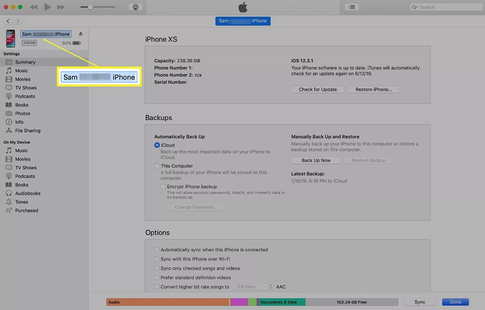485x310 pixels.
Task: Open the 128 kbps bit rate dropdown
Action: coord(253,287)
